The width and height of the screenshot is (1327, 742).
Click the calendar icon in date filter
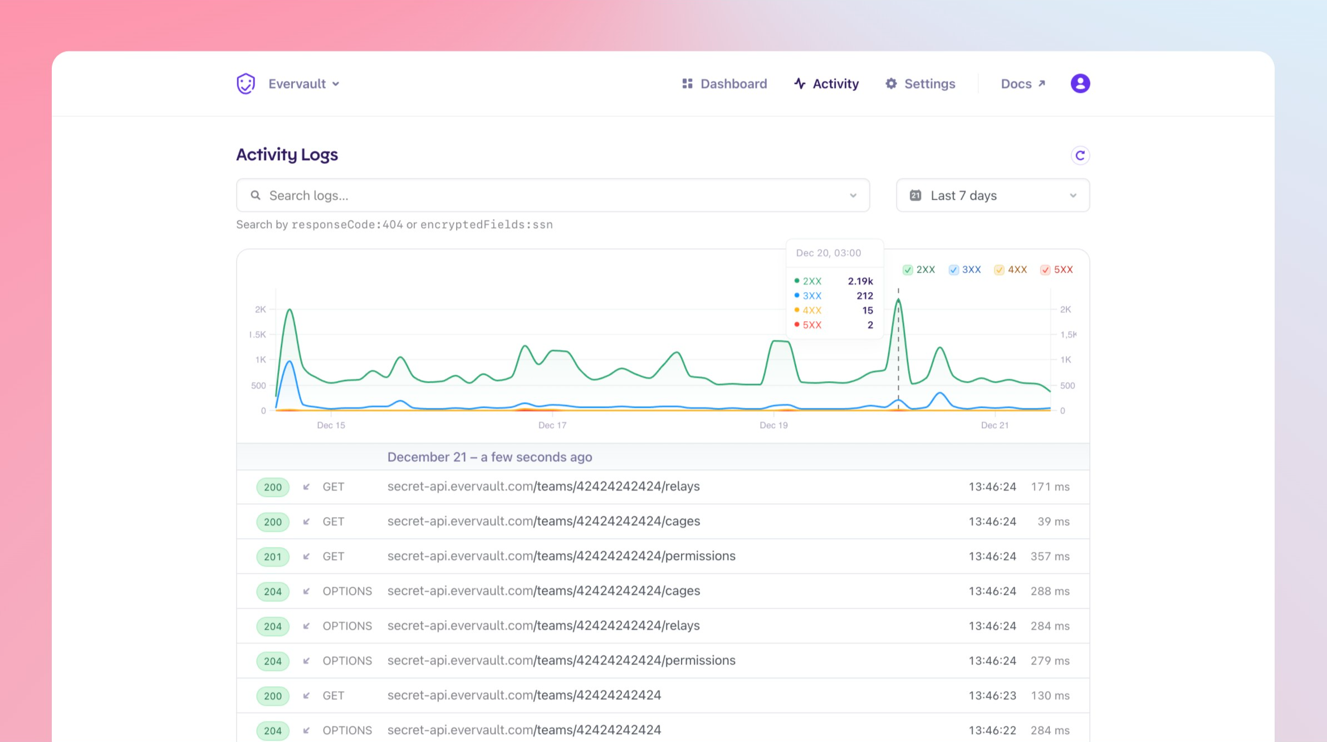915,195
